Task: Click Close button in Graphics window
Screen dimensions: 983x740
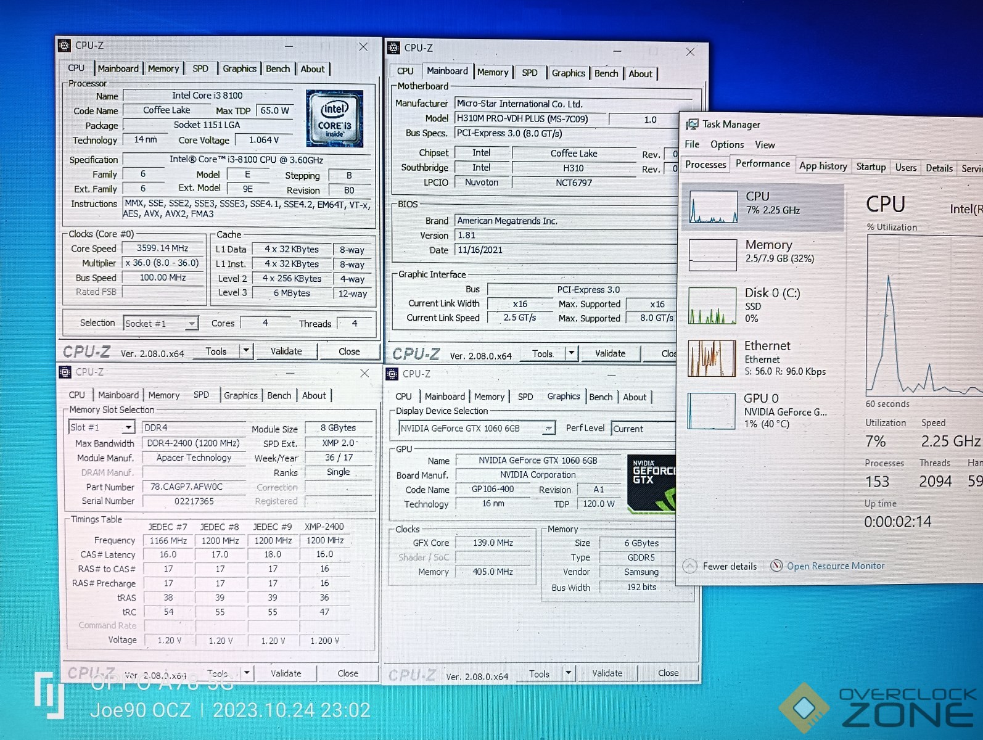Action: point(668,673)
